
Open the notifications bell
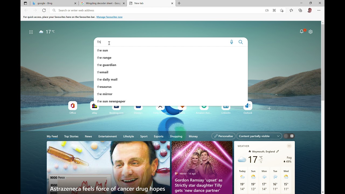[302, 32]
